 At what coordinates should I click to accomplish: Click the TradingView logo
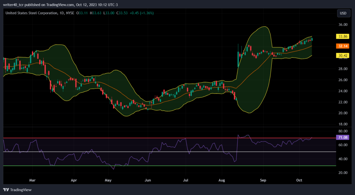17,190
